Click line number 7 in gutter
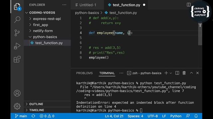The width and height of the screenshot is (213, 119). (x=81, y=48)
